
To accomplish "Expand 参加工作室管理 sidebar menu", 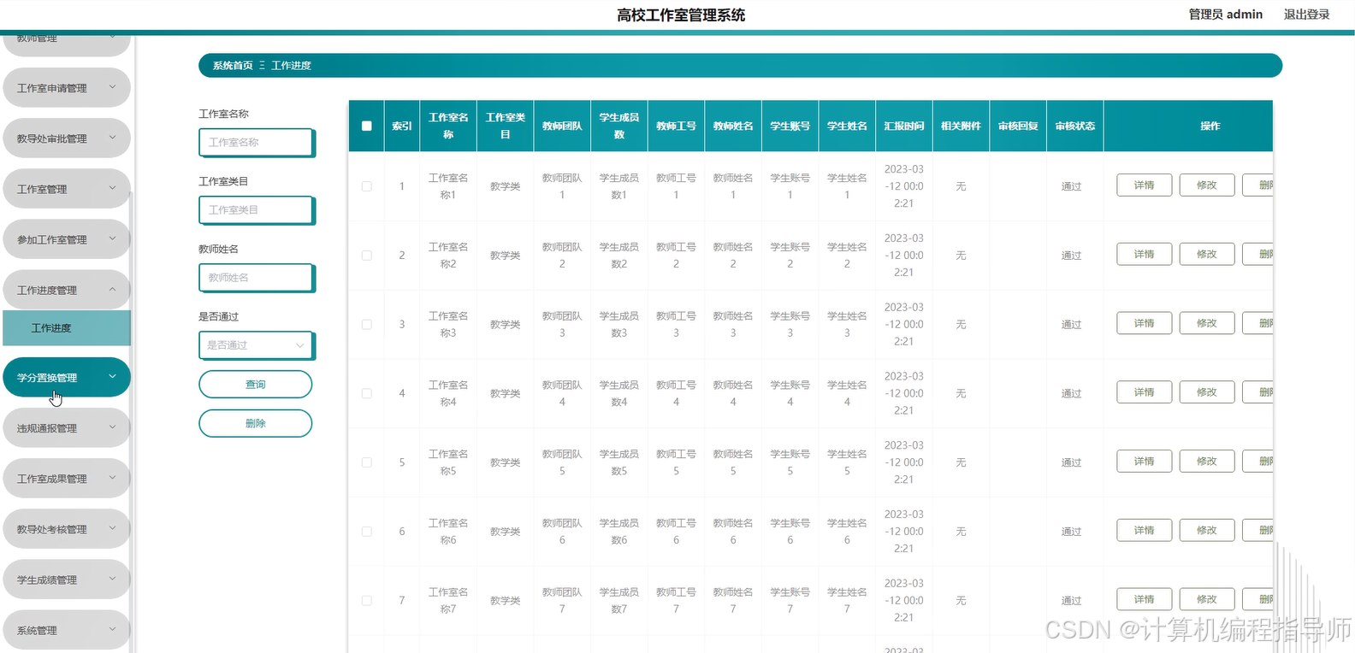I will [67, 239].
